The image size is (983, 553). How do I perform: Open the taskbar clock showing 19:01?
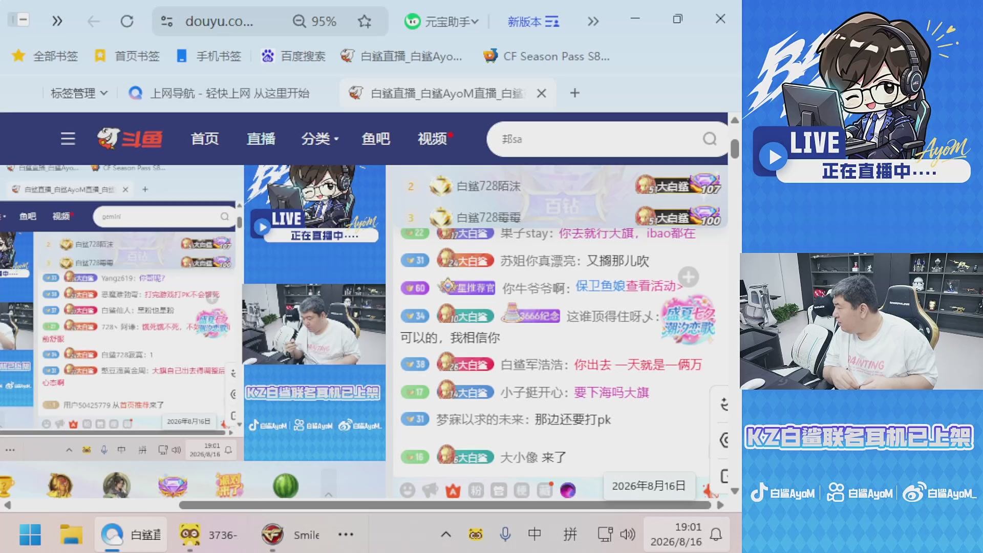[x=676, y=535]
